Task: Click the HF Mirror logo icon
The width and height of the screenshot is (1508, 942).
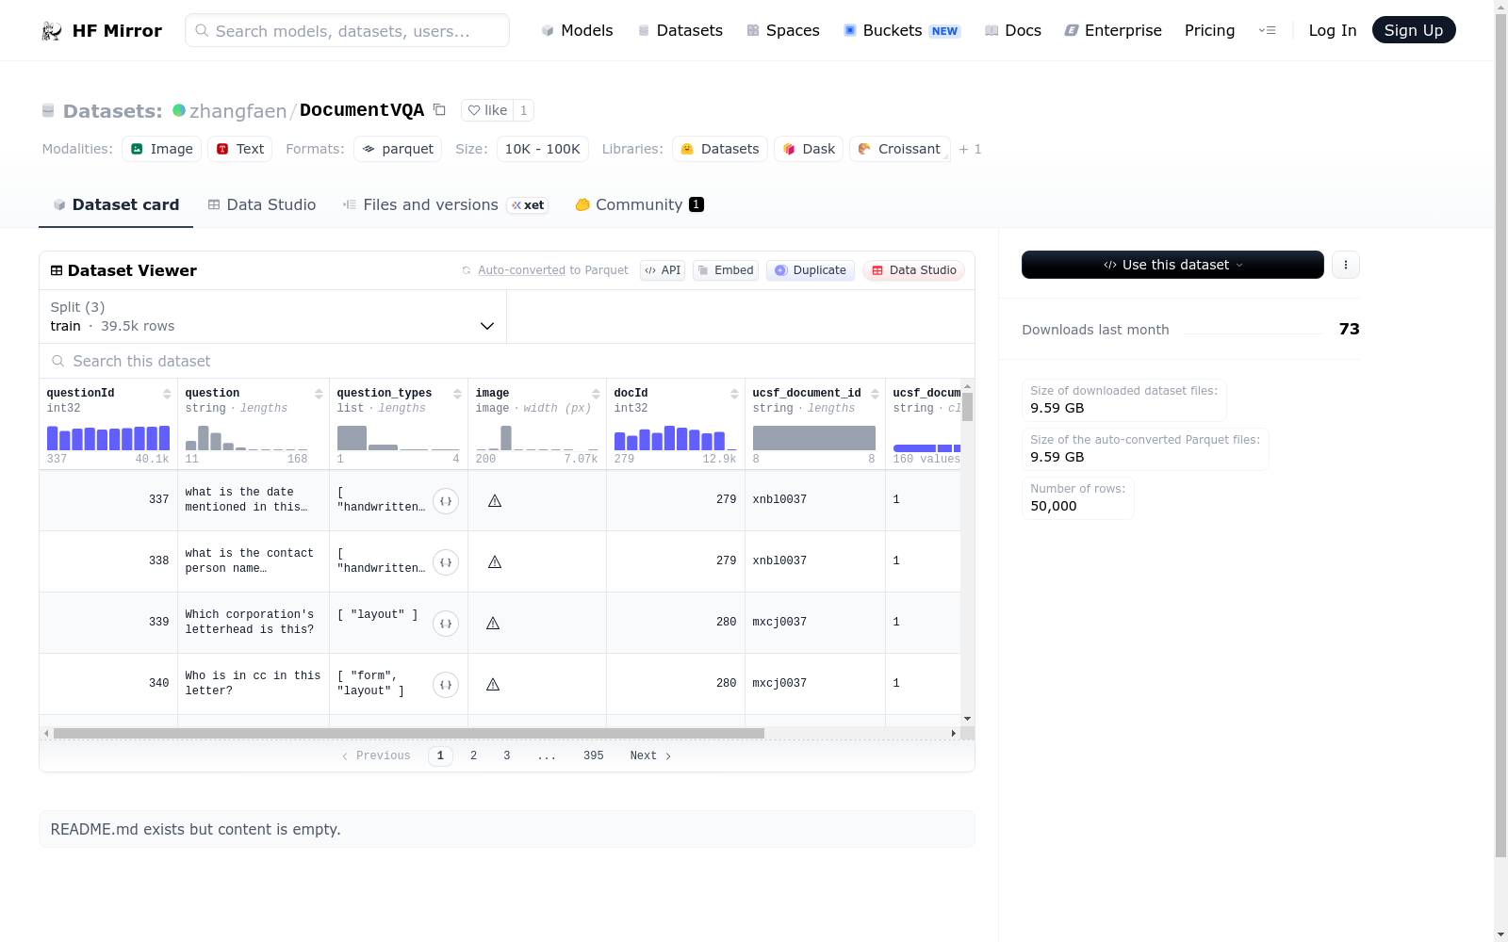Action: [x=52, y=31]
